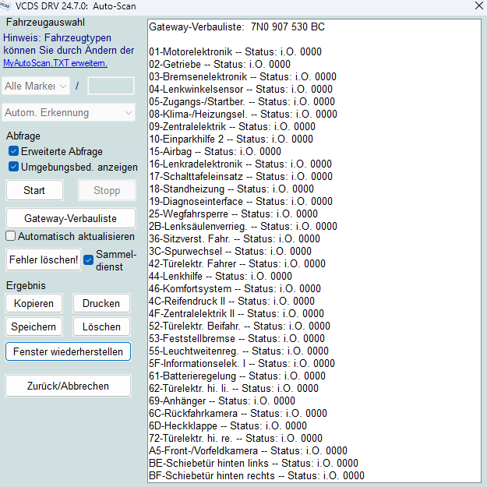Toggle the Erweiterte Abfrage checkbox

point(14,151)
